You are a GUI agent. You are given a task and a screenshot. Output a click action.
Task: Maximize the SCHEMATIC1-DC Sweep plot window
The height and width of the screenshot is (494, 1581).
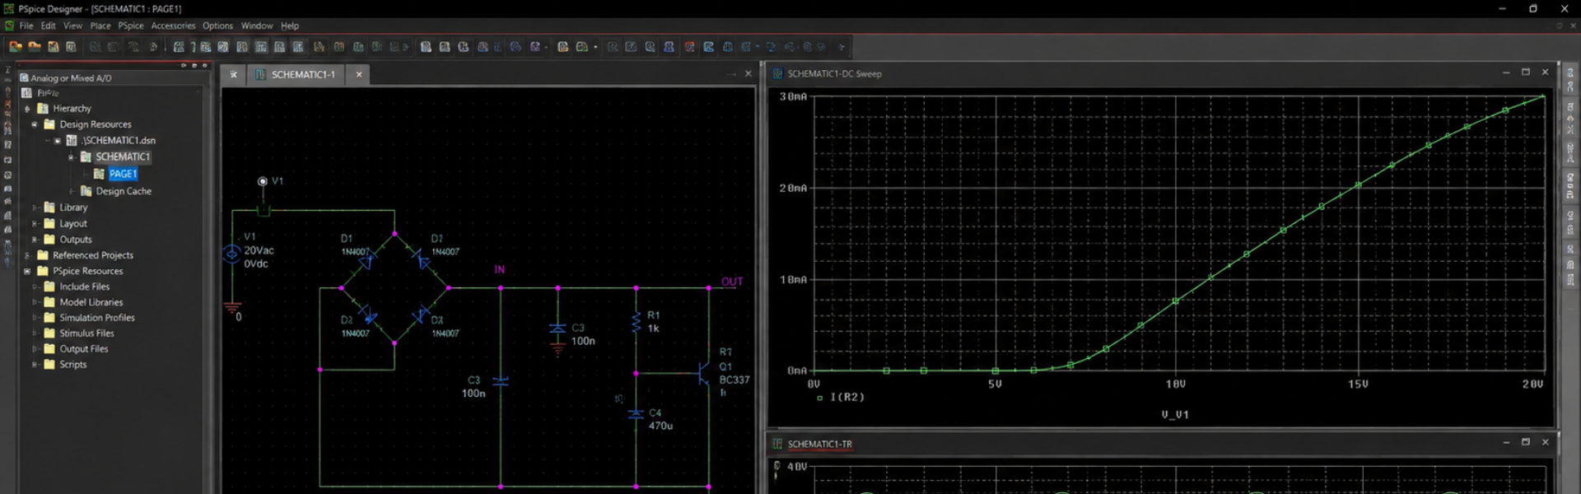click(1525, 72)
